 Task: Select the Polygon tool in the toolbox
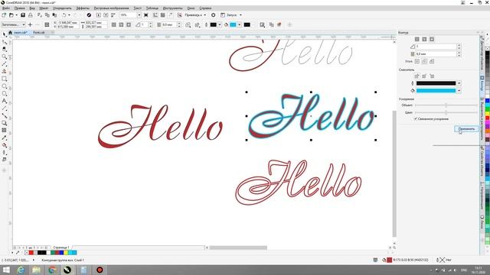pos(5,93)
